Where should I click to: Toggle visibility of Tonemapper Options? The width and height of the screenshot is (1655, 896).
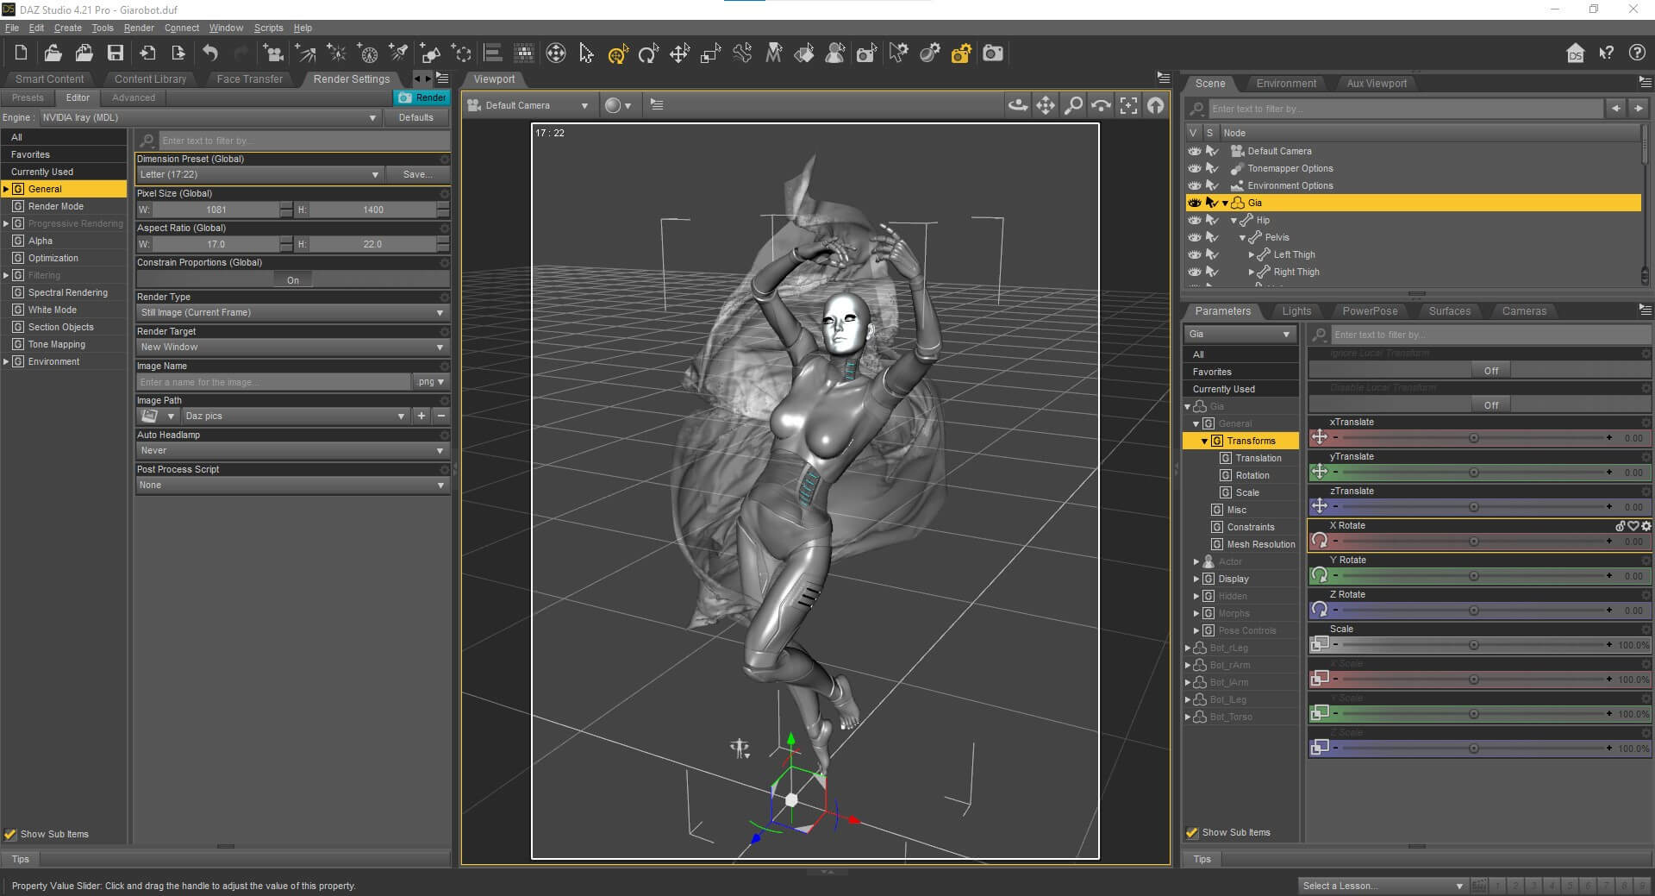click(x=1195, y=168)
